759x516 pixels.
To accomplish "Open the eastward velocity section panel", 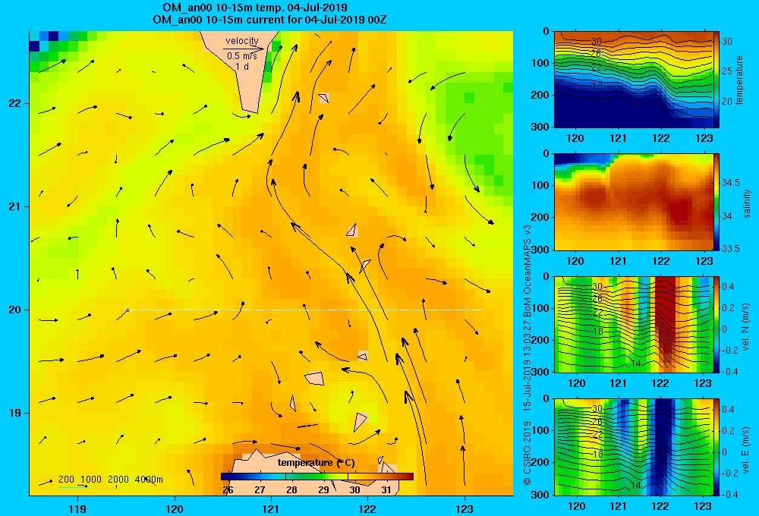I will 634,447.
